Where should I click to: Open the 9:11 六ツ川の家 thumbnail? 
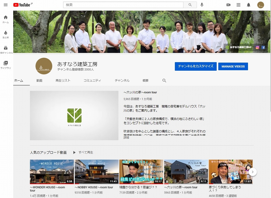coord(186,172)
